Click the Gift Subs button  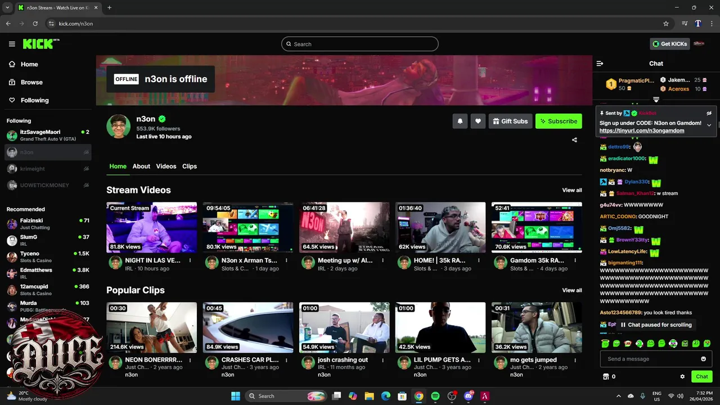tap(510, 121)
